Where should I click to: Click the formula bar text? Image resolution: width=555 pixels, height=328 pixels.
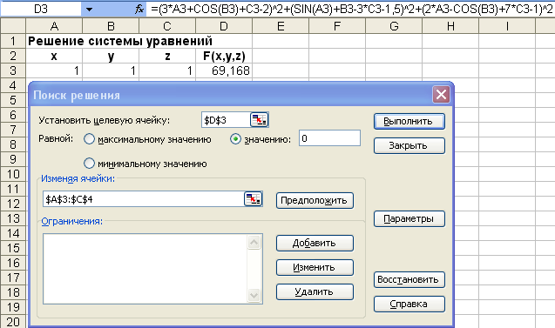point(351,10)
